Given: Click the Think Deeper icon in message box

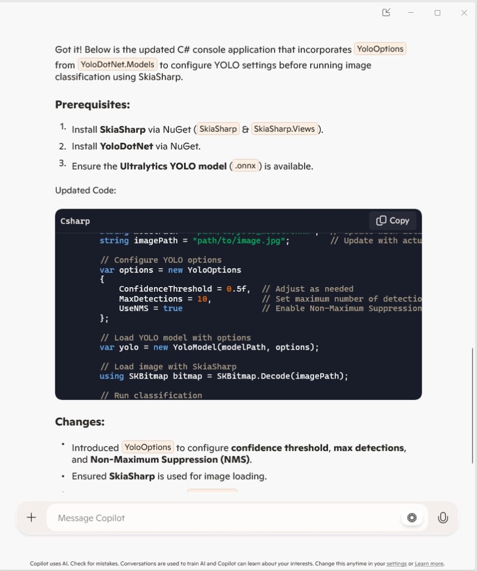Looking at the screenshot, I should [412, 517].
